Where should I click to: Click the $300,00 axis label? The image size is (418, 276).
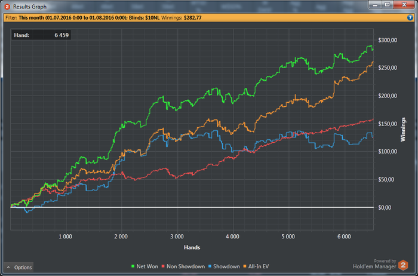[388, 40]
